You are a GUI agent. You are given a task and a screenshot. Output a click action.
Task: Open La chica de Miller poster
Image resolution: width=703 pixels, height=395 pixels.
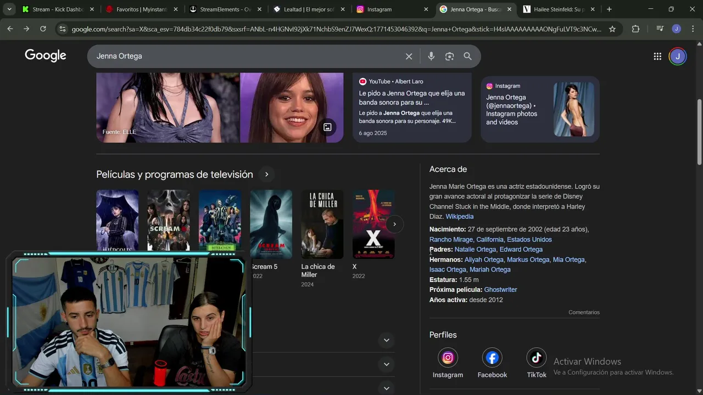click(x=322, y=224)
